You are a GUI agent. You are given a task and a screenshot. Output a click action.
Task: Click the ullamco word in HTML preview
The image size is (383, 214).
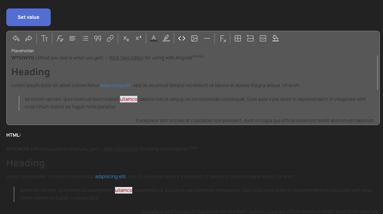(123, 190)
